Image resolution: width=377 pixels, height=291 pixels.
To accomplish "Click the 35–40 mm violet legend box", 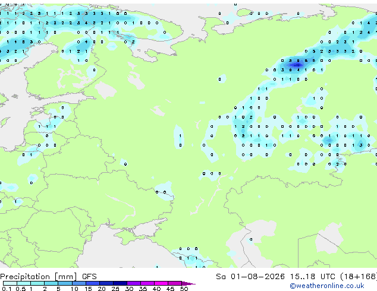I will tap(147, 283).
